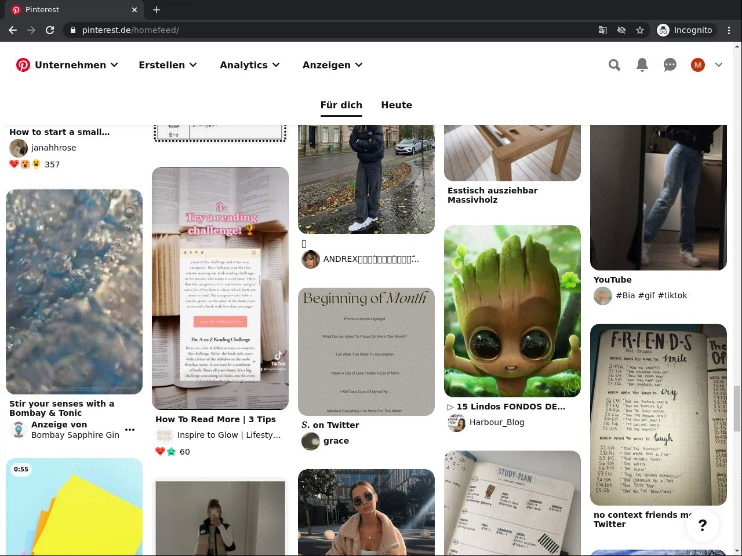Image resolution: width=742 pixels, height=556 pixels.
Task: Open 'S. on Twitter' pin title
Action: point(330,425)
